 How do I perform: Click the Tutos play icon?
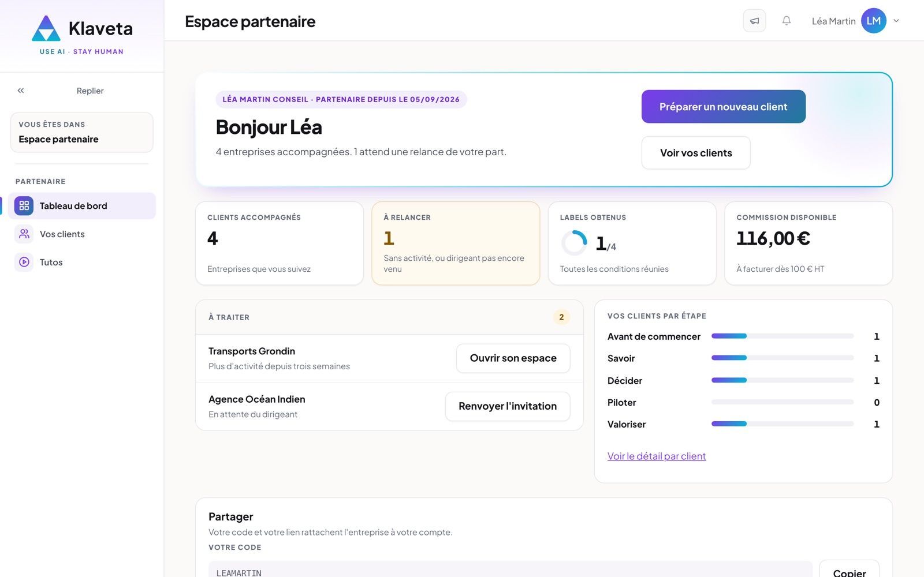(24, 262)
